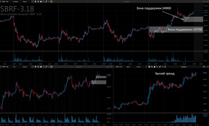Click График title of daily chart panel

click(x=184, y=67)
